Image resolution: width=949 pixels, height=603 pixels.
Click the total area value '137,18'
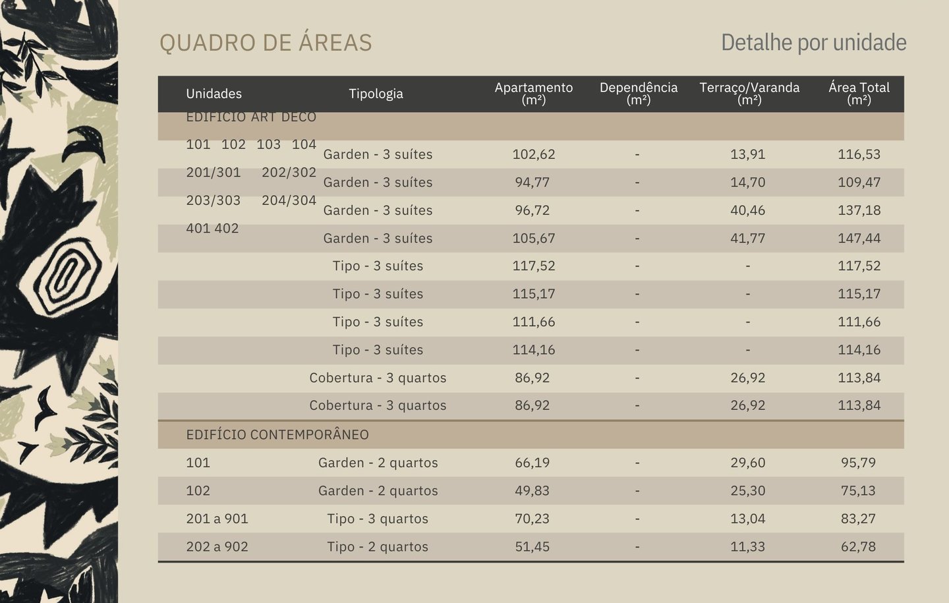coord(859,210)
